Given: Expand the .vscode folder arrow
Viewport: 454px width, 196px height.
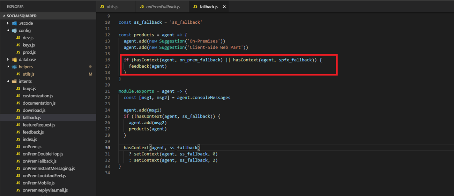Looking at the screenshot, I should [8, 23].
